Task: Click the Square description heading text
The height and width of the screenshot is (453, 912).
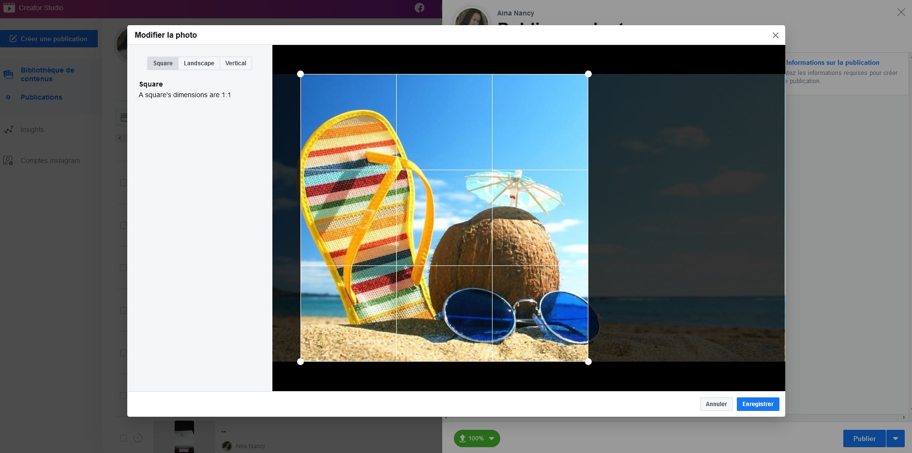Action: pos(151,84)
